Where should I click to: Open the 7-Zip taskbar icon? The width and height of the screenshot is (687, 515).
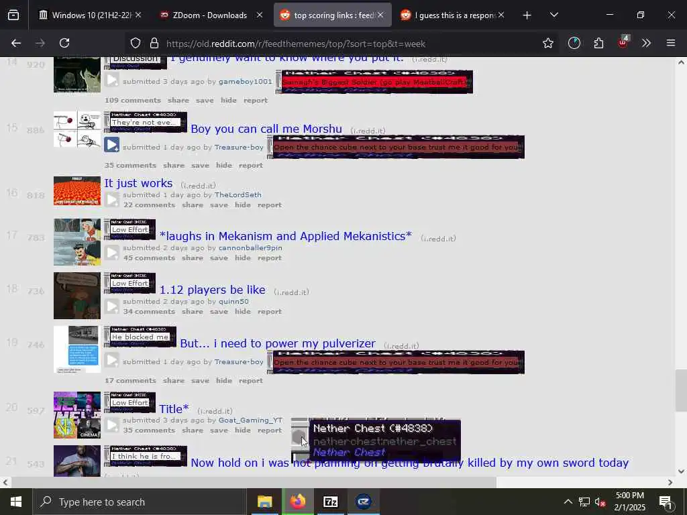pos(330,502)
